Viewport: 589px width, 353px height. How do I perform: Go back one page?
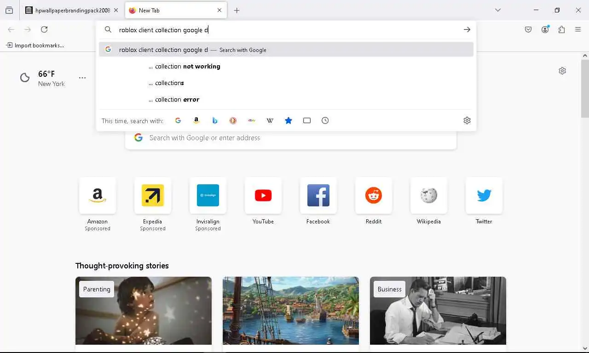[x=11, y=30]
